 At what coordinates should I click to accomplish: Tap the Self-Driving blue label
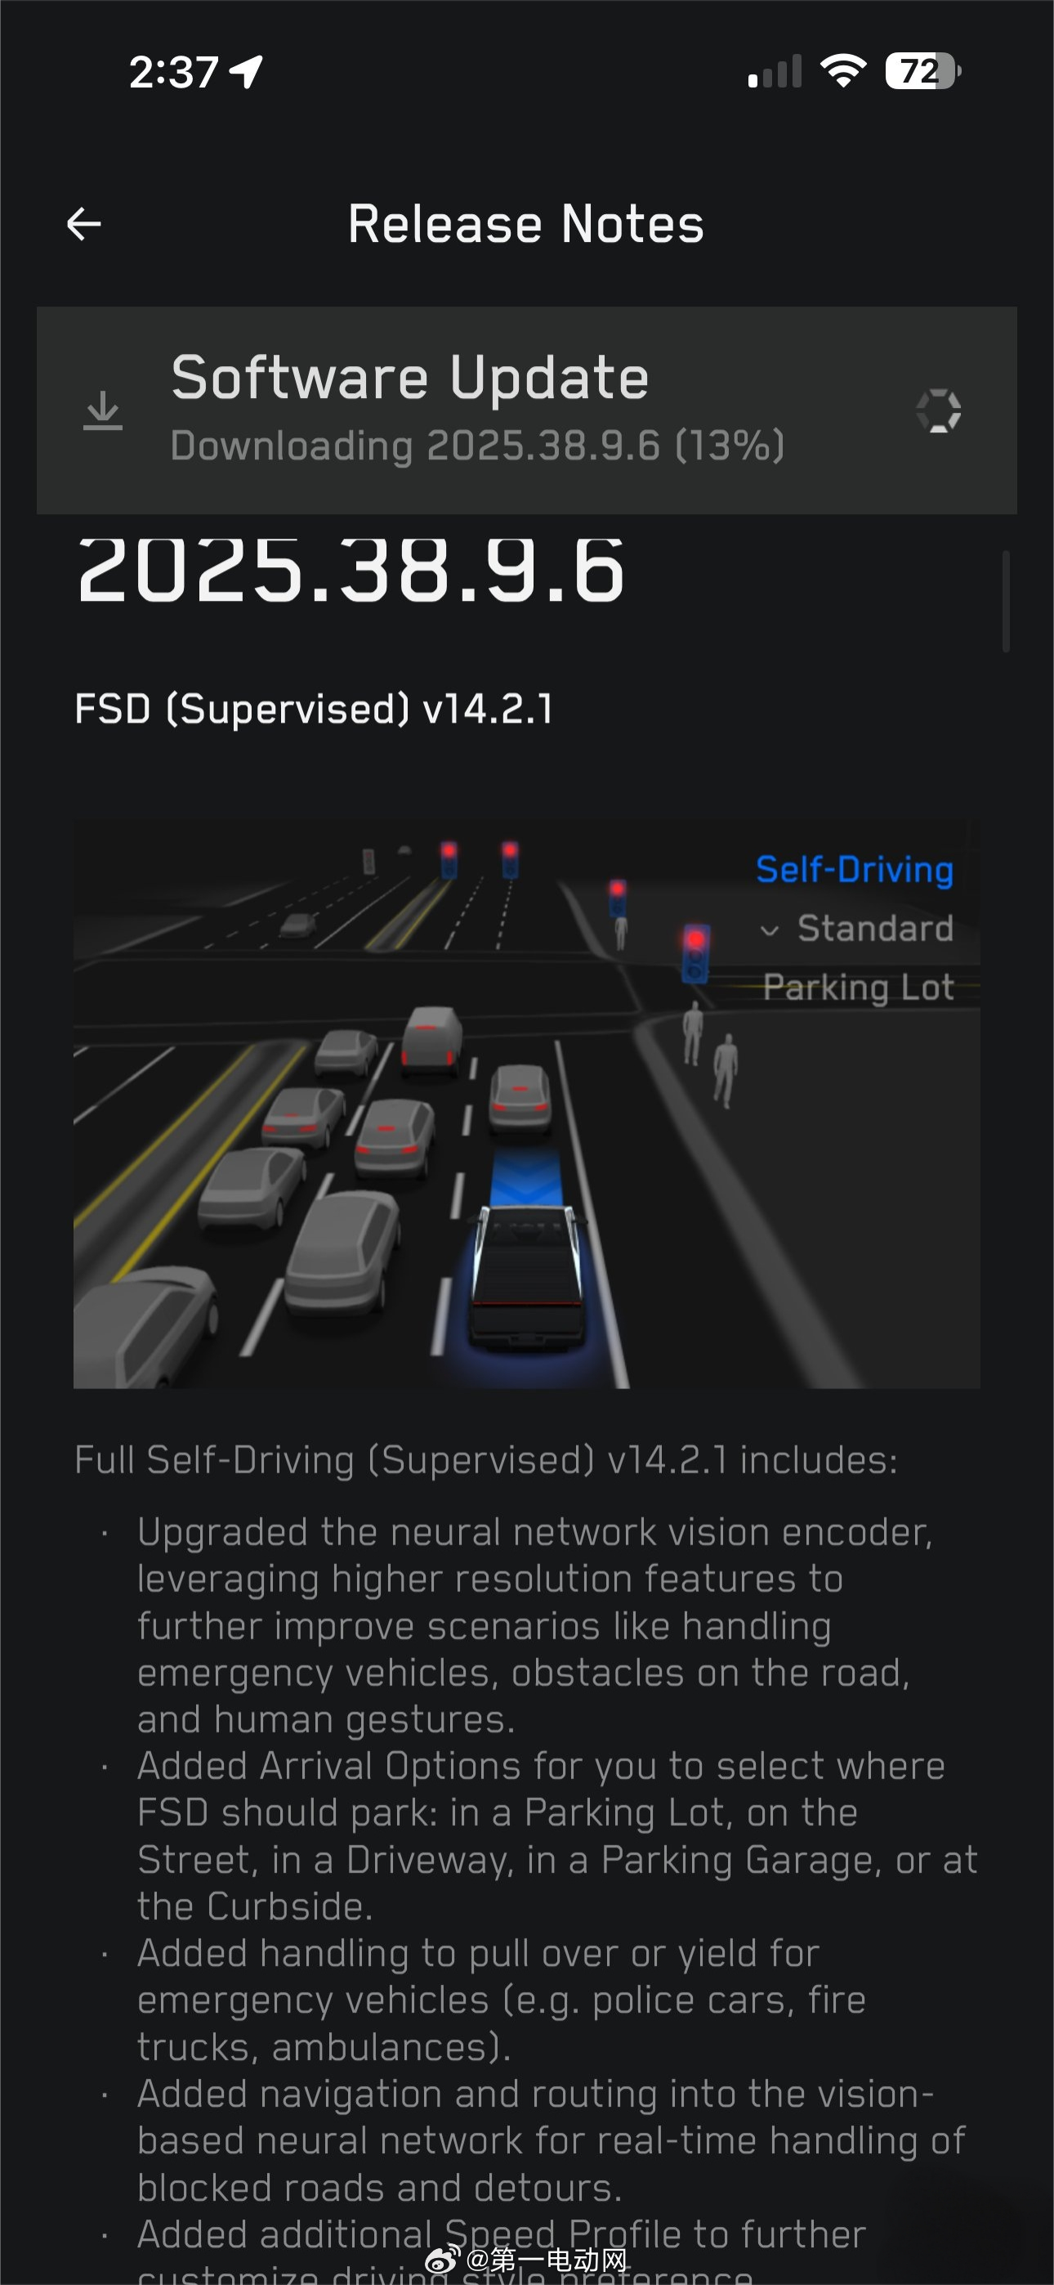855,869
